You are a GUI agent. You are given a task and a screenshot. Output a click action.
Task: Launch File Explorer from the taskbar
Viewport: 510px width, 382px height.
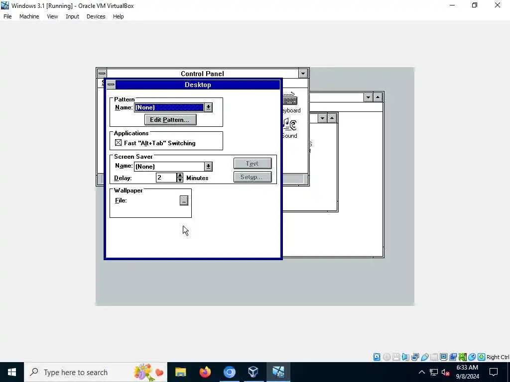(x=180, y=372)
